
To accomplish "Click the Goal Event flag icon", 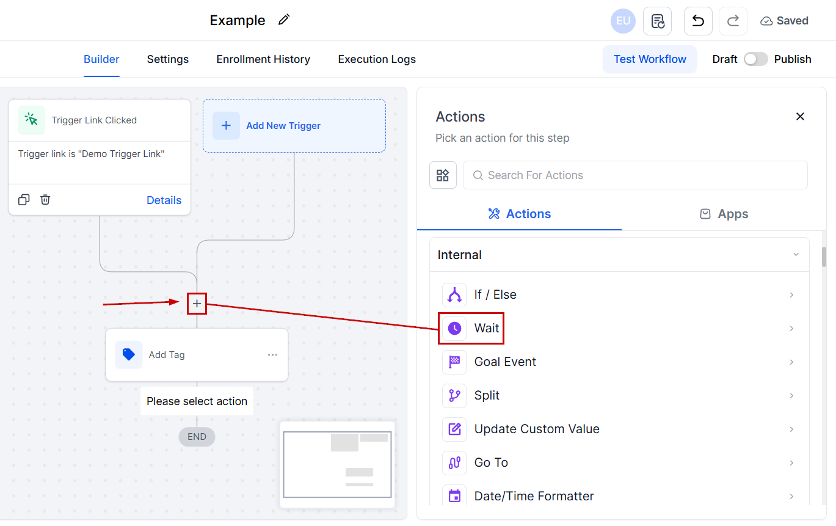I will tap(454, 362).
